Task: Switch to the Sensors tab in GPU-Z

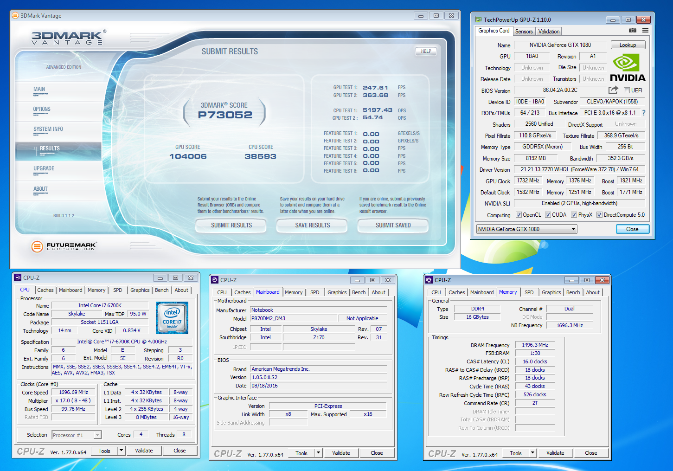Action: [524, 32]
